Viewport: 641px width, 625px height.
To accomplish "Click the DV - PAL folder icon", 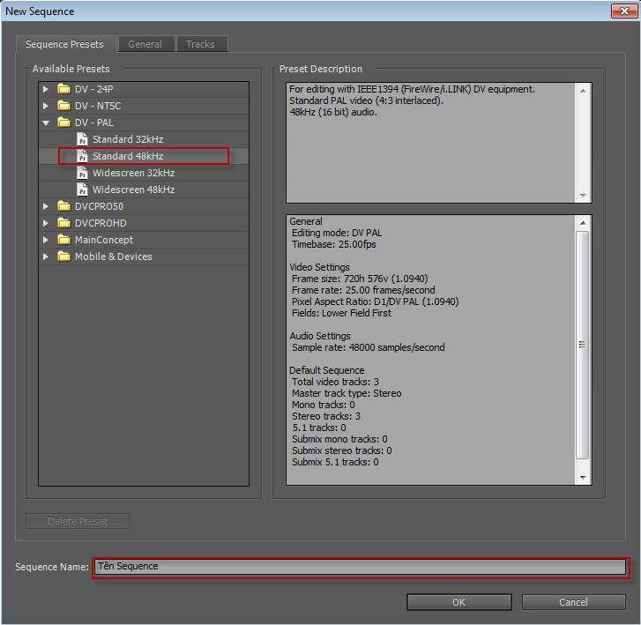I will point(63,123).
